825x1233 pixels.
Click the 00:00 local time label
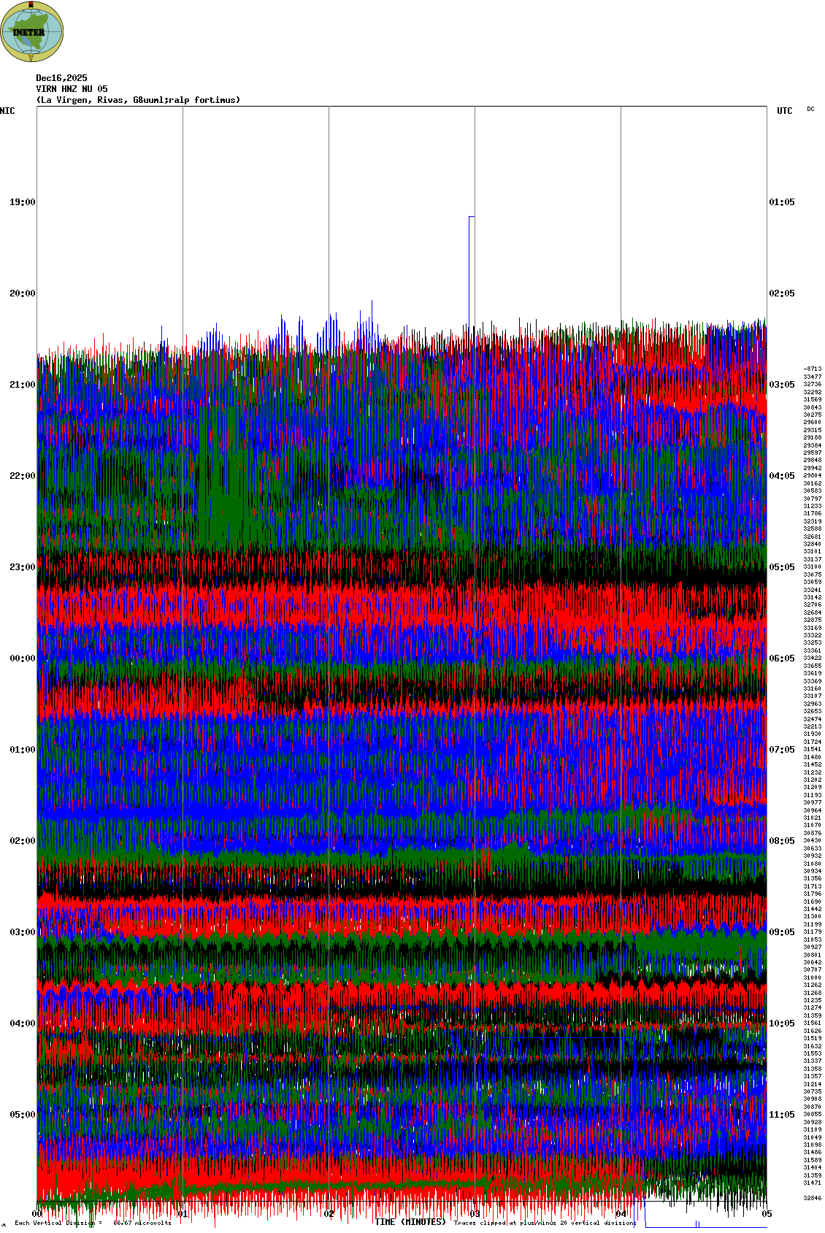pyautogui.click(x=22, y=658)
